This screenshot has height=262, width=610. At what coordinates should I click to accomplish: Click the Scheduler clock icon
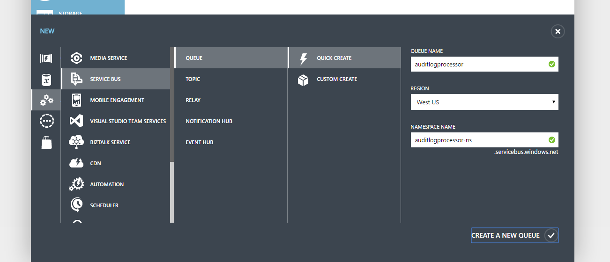[76, 205]
